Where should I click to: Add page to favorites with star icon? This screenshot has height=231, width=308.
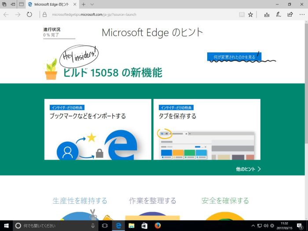[x=250, y=15]
